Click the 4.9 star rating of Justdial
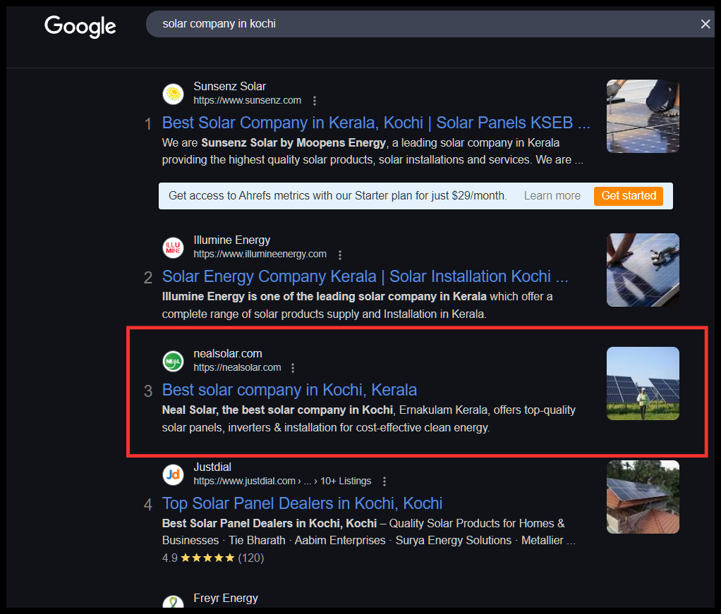The width and height of the screenshot is (721, 614). coord(213,558)
